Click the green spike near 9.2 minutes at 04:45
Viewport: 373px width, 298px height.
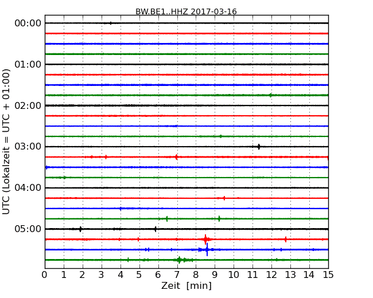click(219, 218)
